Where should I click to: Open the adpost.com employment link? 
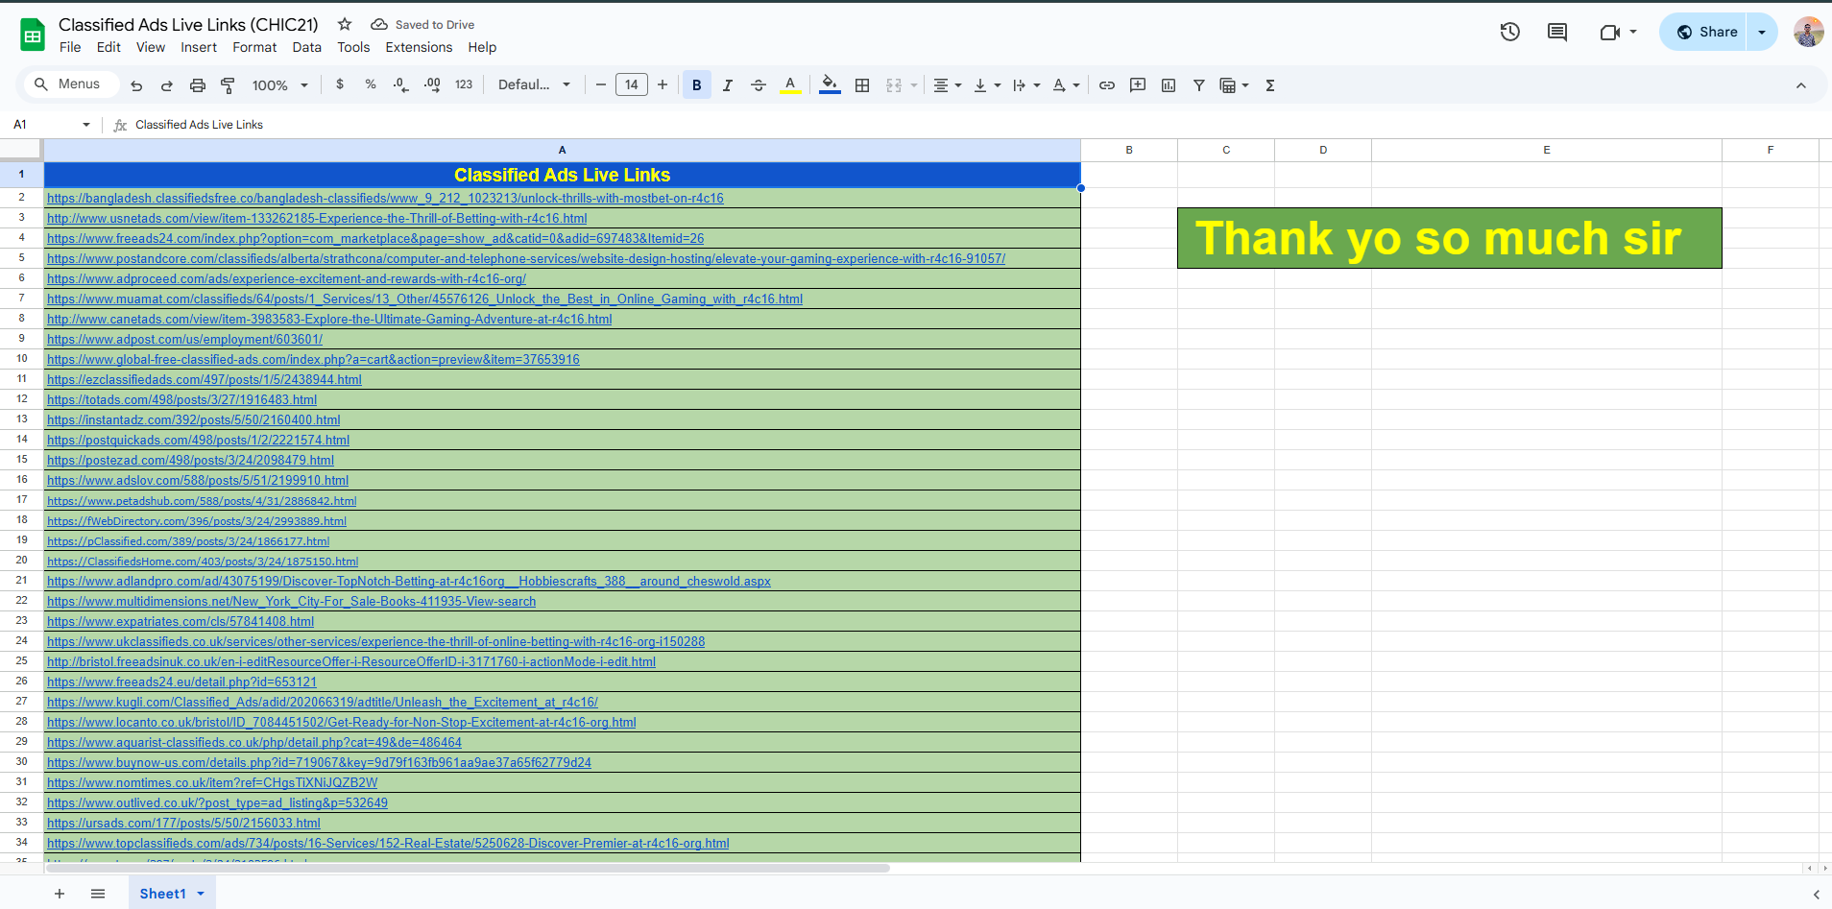tap(184, 340)
